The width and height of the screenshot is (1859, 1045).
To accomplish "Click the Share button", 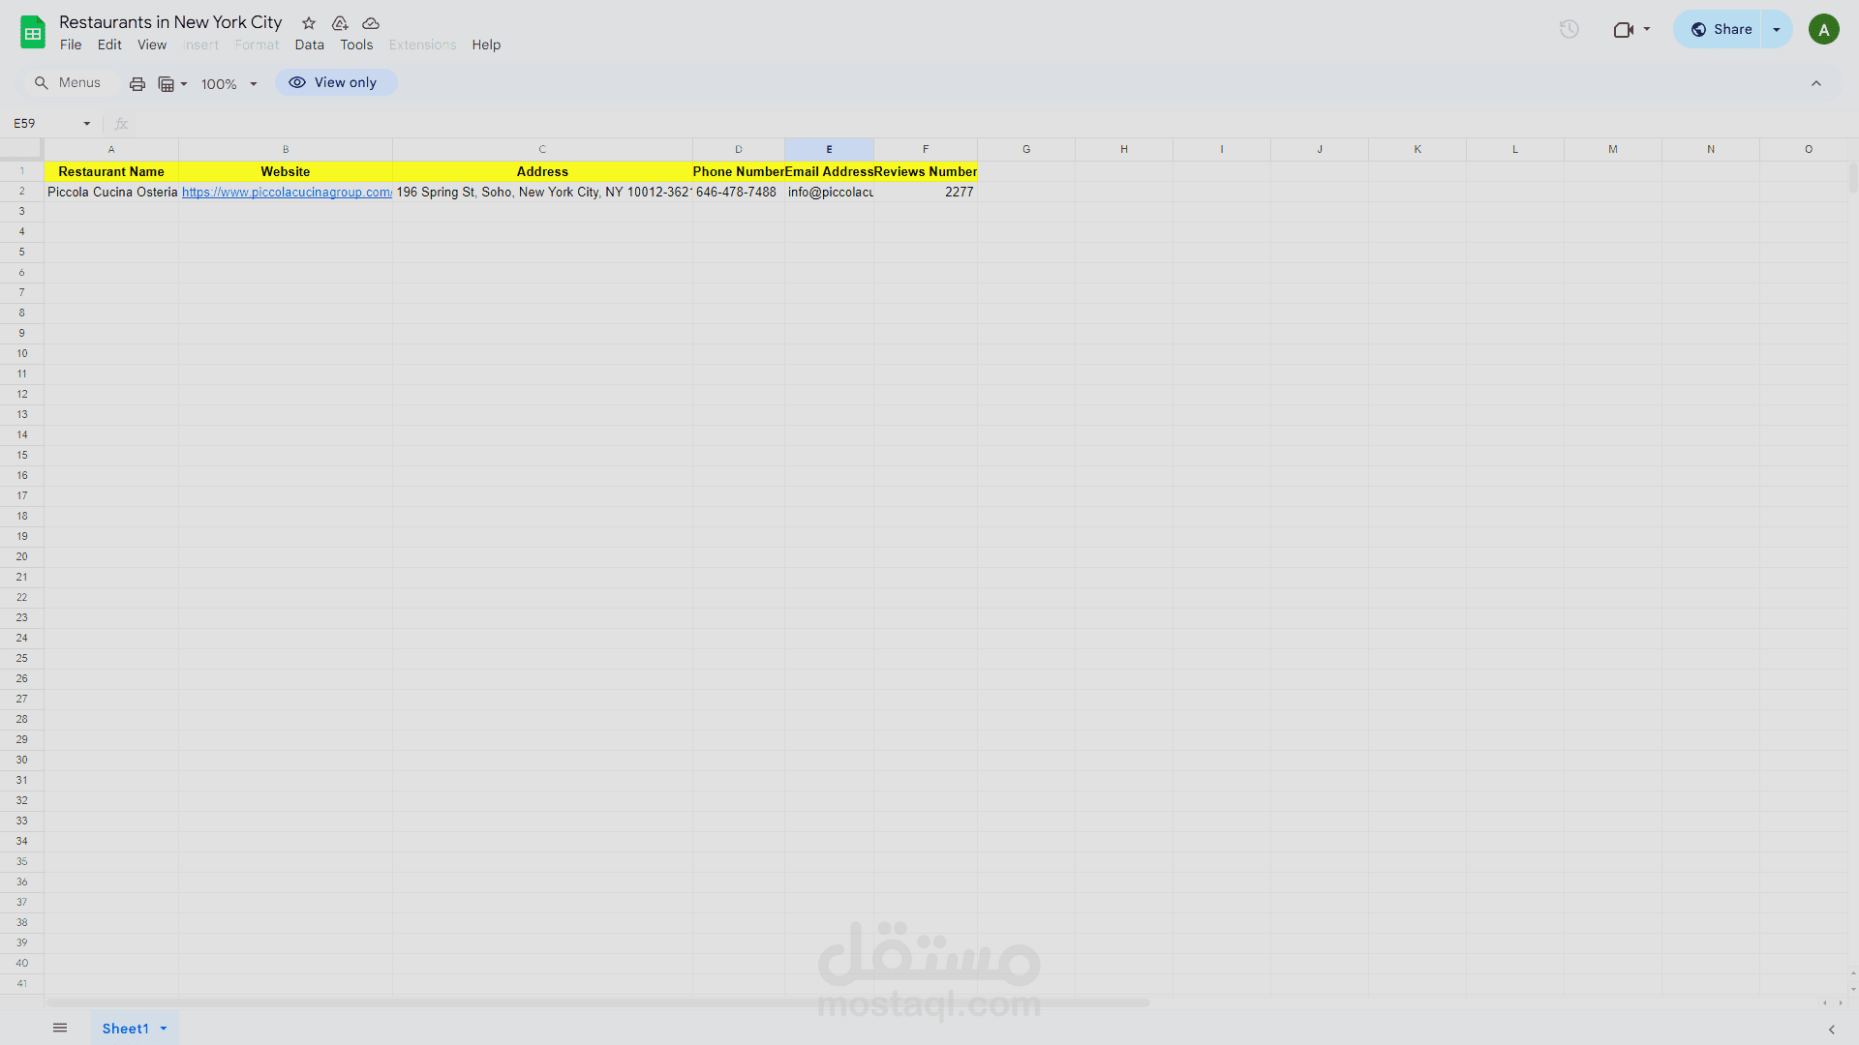I will coord(1721,29).
